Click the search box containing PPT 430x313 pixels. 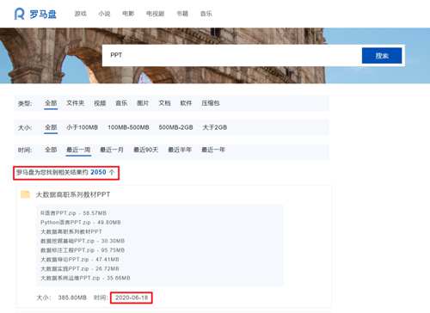[x=231, y=55]
